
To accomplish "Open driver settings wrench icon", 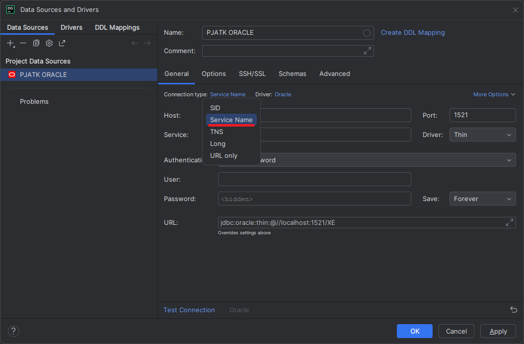I will [49, 43].
